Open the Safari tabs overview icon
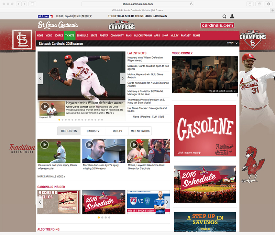 click(x=259, y=4)
